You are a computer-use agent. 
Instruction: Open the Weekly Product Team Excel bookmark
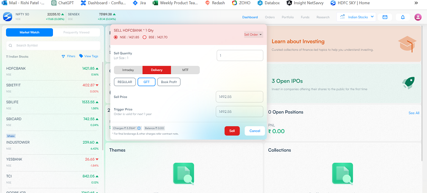tap(176, 3)
